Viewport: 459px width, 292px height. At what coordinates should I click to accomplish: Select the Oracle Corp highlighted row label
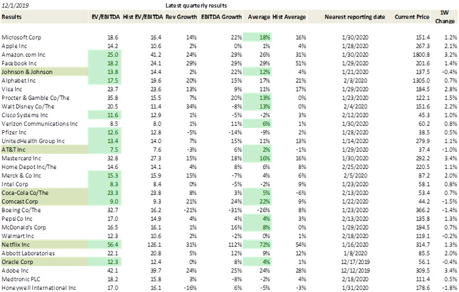[x=44, y=262]
